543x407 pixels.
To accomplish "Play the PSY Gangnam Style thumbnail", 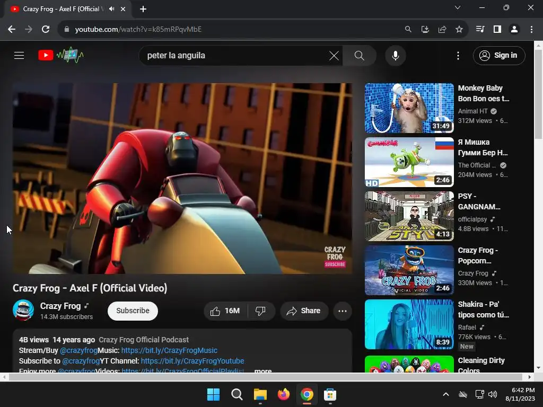I will (x=409, y=216).
